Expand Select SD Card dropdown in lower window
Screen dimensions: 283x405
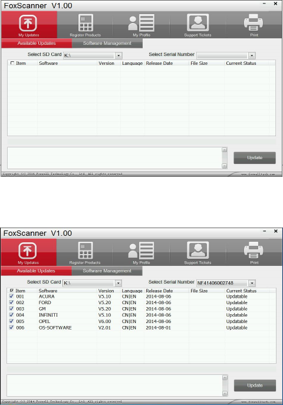pos(118,283)
